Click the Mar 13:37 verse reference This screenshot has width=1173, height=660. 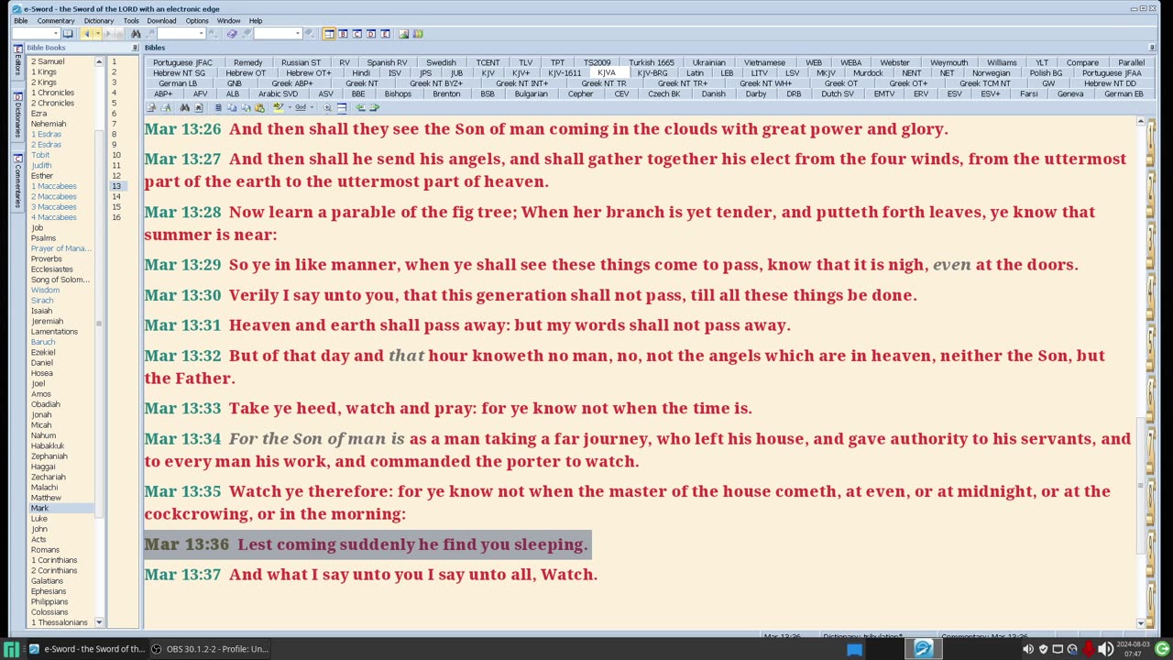(x=182, y=575)
